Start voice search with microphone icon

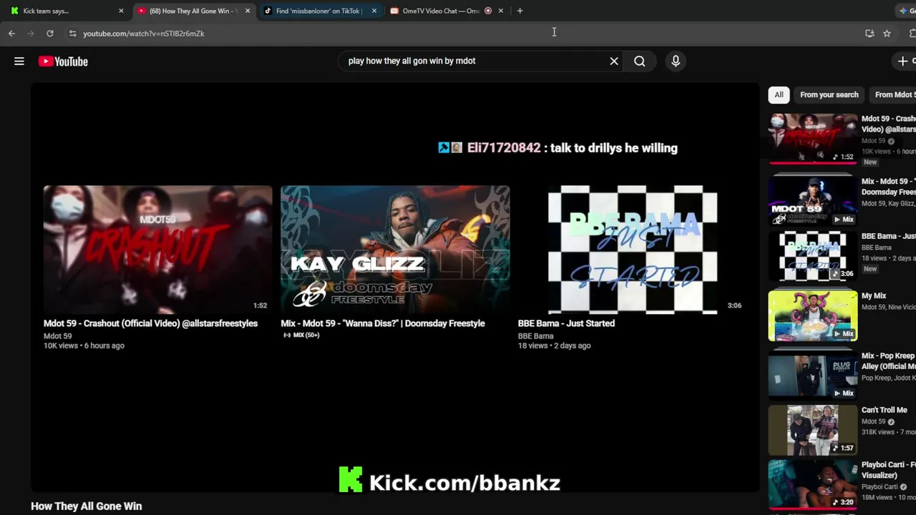coord(676,62)
